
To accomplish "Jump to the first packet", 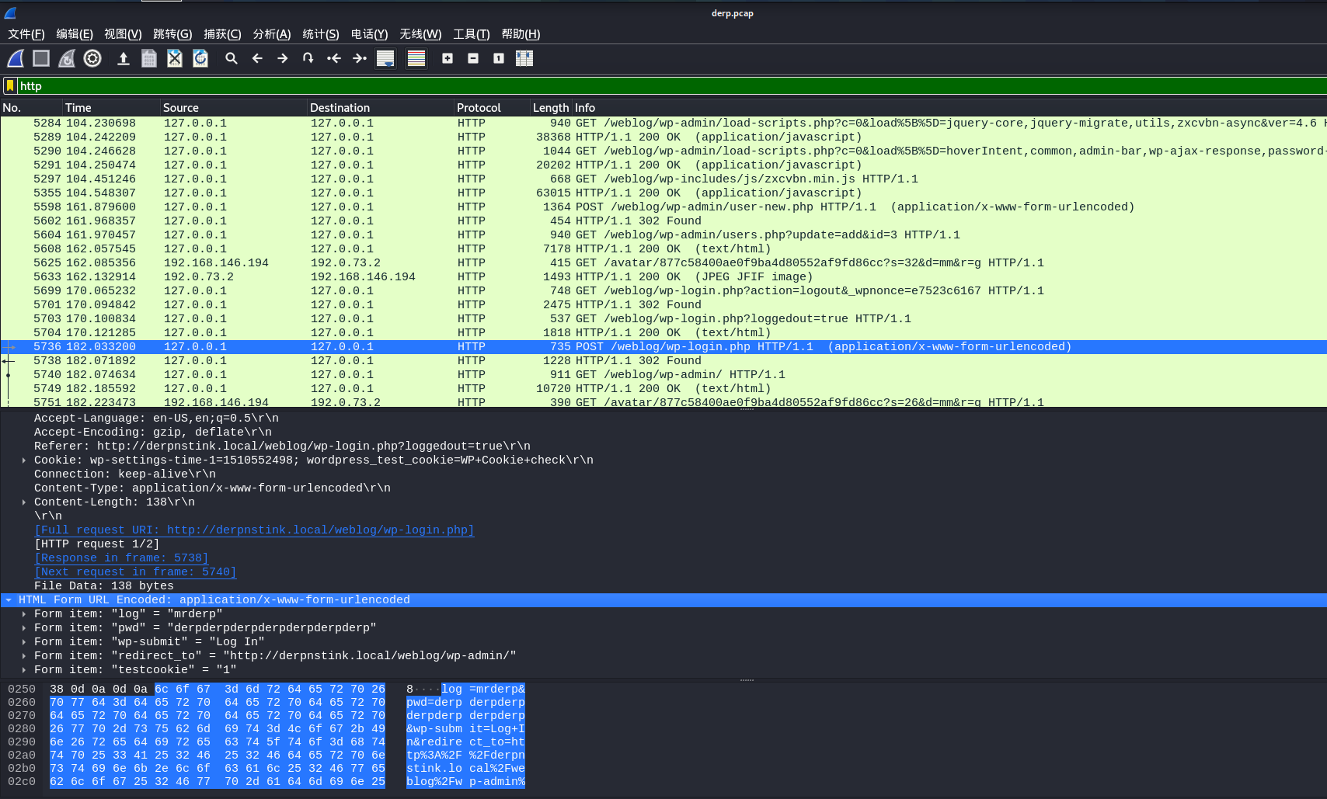I will [x=334, y=58].
